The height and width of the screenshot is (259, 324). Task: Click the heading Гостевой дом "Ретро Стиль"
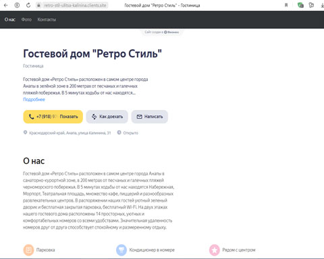(x=92, y=54)
